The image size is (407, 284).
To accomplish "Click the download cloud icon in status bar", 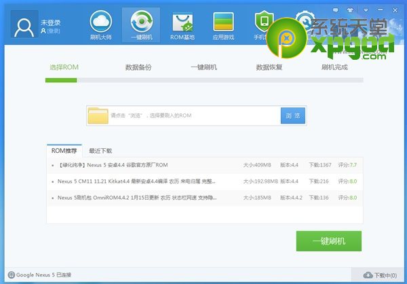I will 368,275.
